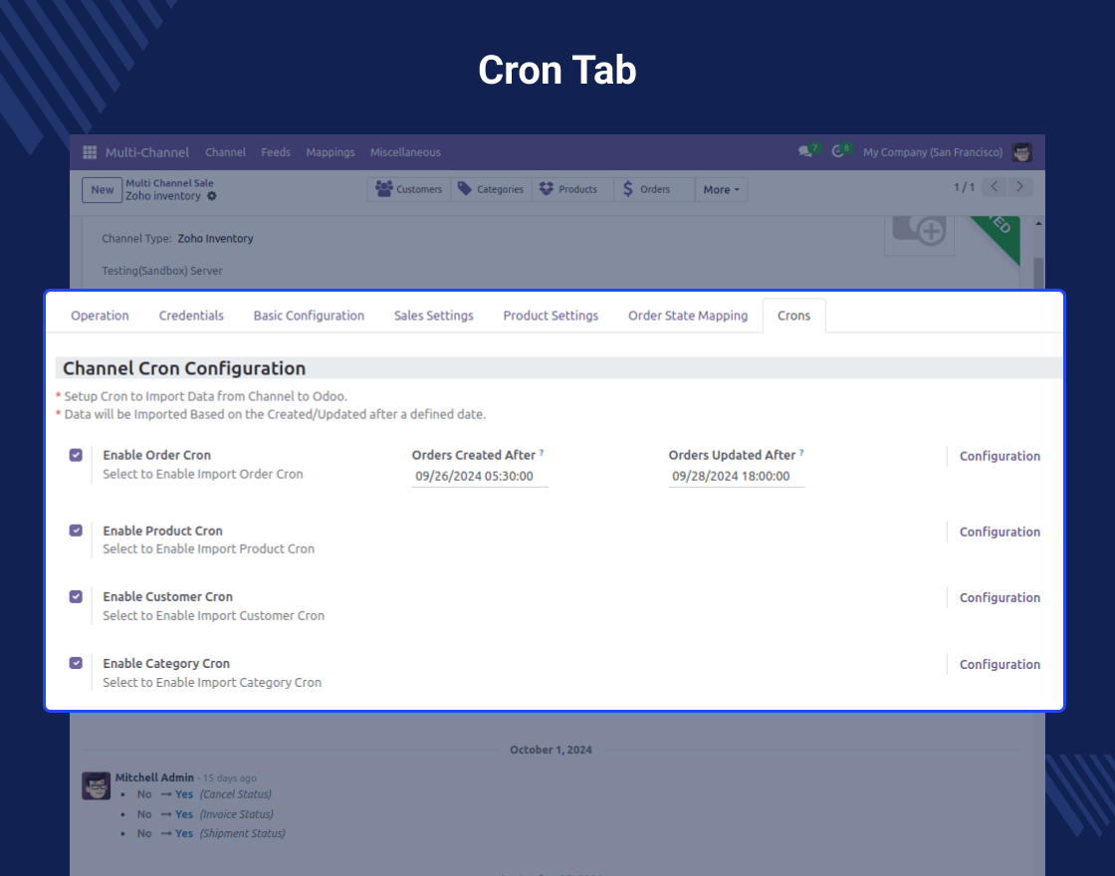Click the New button

point(102,190)
